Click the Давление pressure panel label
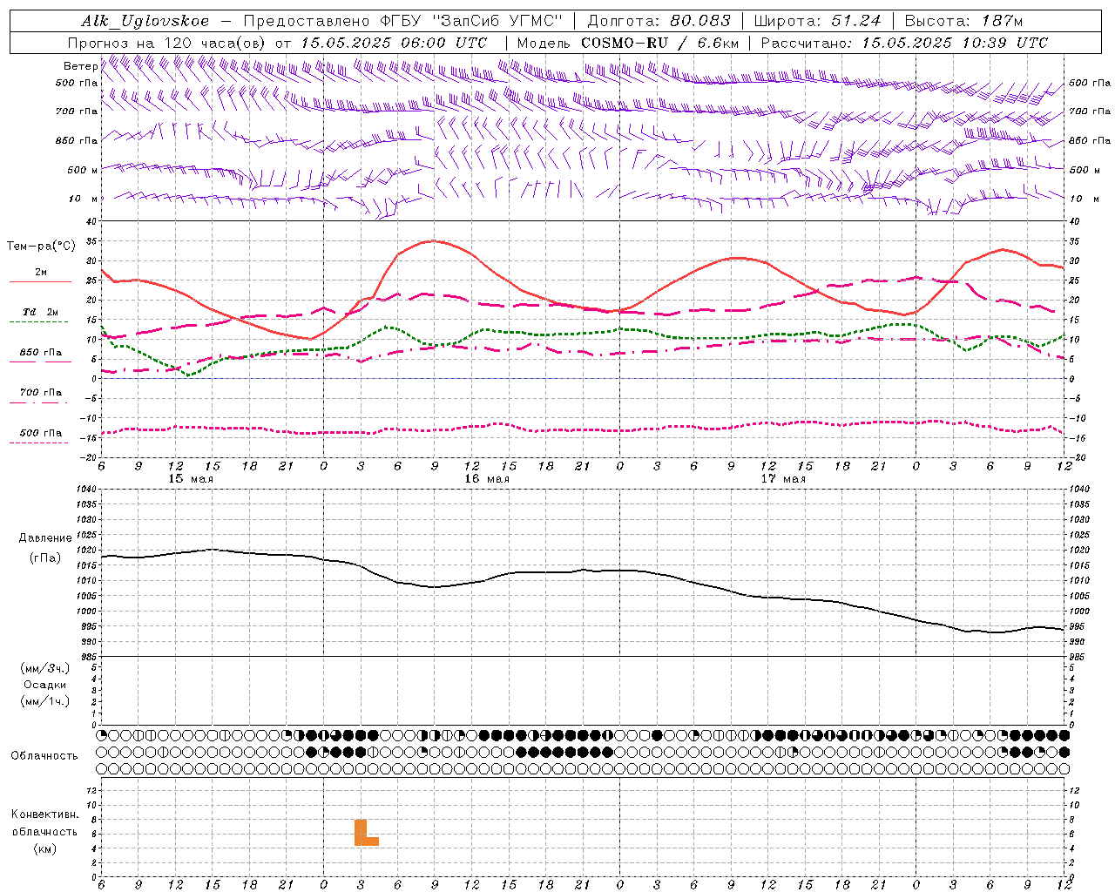This screenshot has height=892, width=1115. click(x=45, y=538)
